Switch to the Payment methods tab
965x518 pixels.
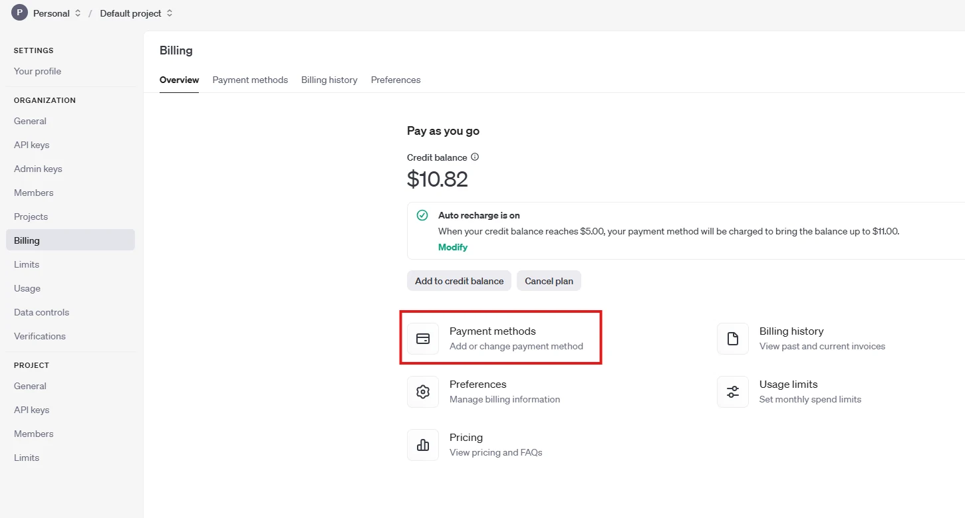(250, 80)
